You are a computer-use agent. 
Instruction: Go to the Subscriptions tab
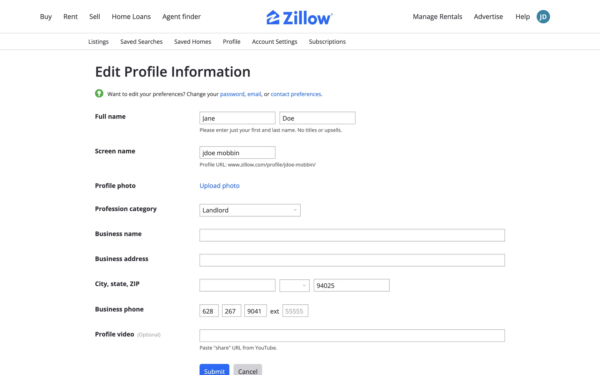[327, 42]
